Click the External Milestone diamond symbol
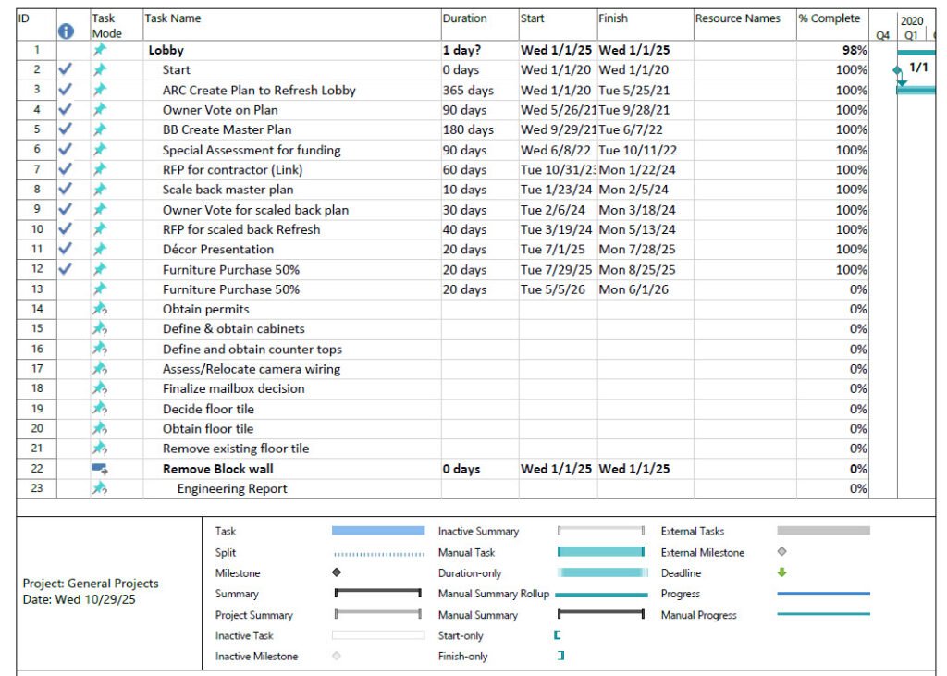The height and width of the screenshot is (676, 947). pyautogui.click(x=781, y=552)
